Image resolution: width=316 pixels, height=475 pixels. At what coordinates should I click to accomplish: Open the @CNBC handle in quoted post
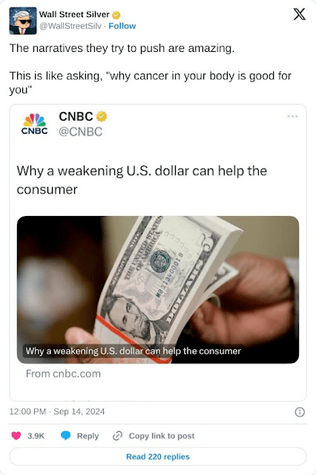coord(81,132)
